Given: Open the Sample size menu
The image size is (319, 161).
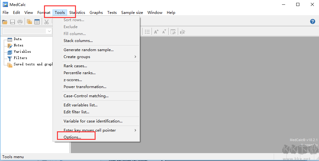Looking at the screenshot, I should coord(132,13).
